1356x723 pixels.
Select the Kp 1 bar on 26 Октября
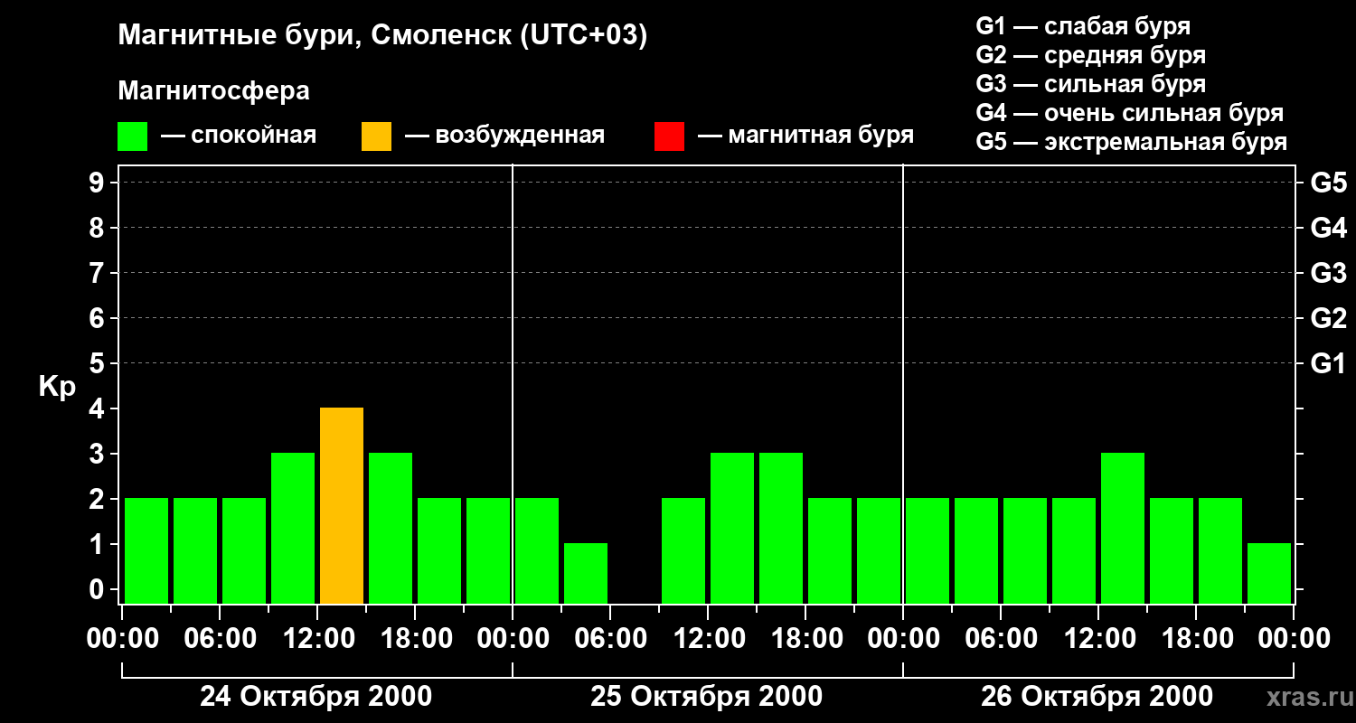pos(1269,574)
